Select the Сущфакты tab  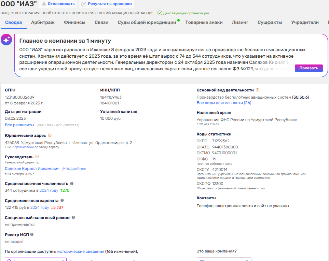270,23
